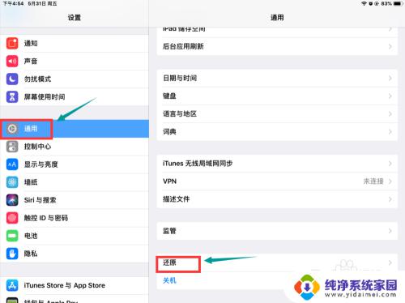Screen dimensions: 405x303
Task: Tap the Wallpaper (墙纸) flower icon
Action: 12,182
